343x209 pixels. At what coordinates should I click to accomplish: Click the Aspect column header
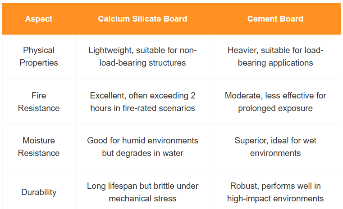point(39,19)
